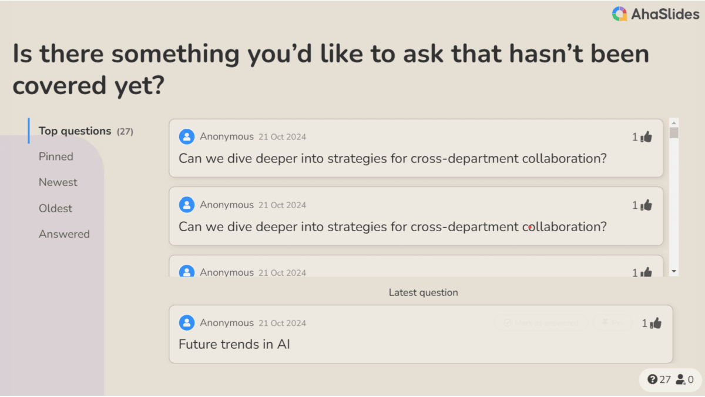705x397 pixels.
Task: Click the question count icon showing 27
Action: (652, 380)
